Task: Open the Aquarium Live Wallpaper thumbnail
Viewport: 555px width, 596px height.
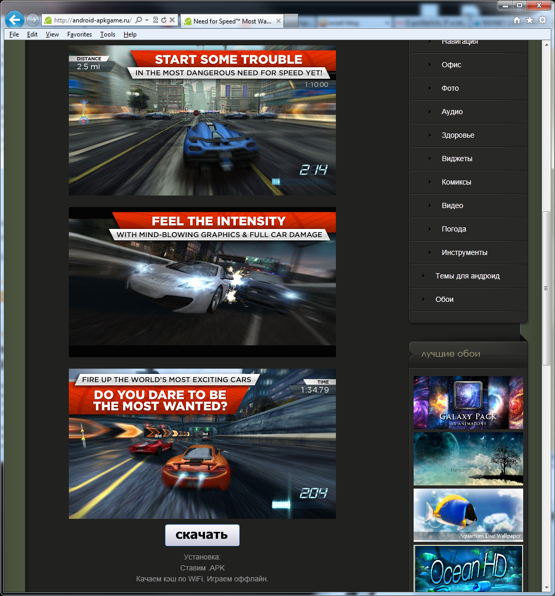Action: 468,515
